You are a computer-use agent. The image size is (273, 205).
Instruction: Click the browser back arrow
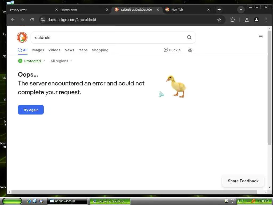point(13,20)
